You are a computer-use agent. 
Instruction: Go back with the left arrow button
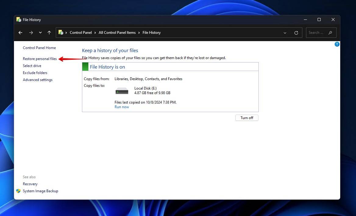coord(20,33)
